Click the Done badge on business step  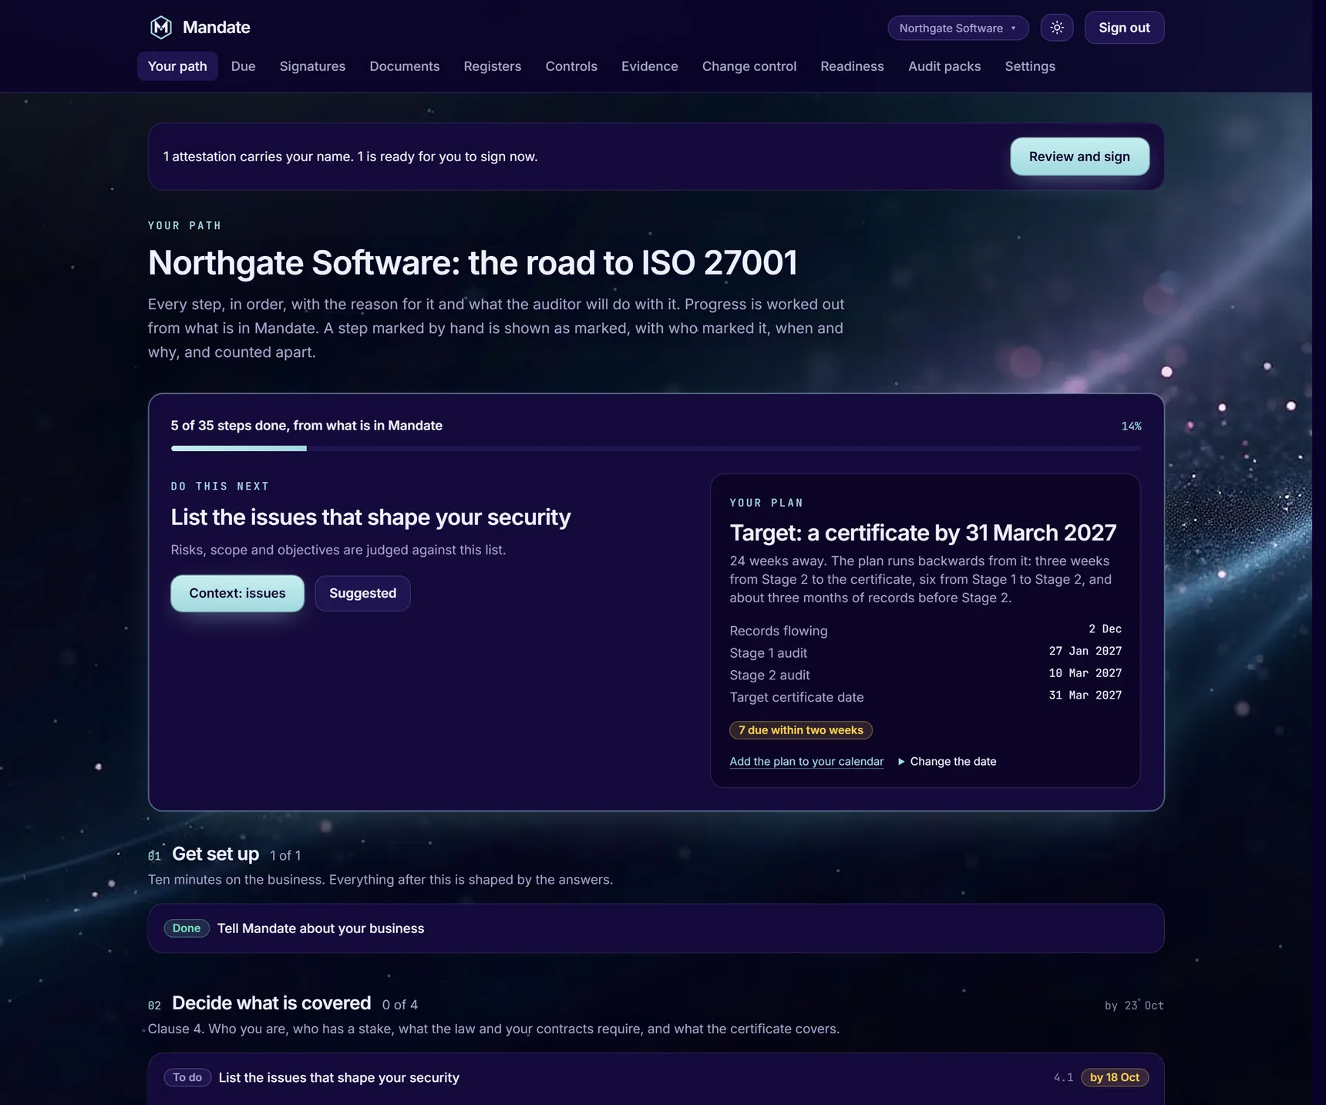[187, 928]
